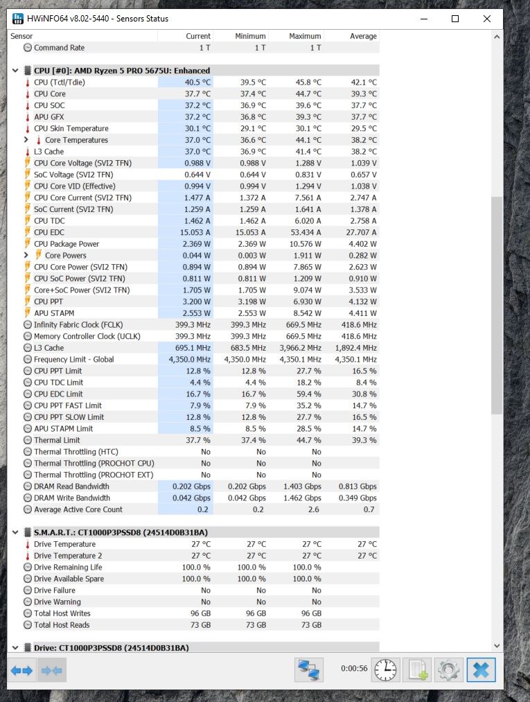Click the 0:00:56 elapsed time readout
Viewport: 530px width, 702px height.
(354, 669)
